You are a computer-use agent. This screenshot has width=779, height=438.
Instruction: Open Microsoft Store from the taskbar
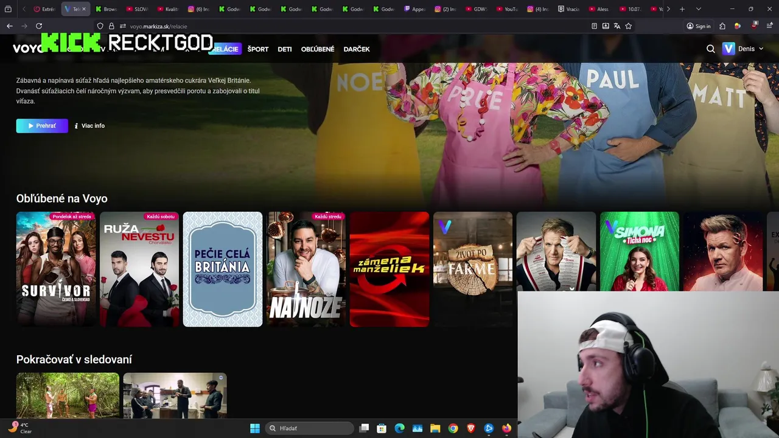pyautogui.click(x=382, y=428)
